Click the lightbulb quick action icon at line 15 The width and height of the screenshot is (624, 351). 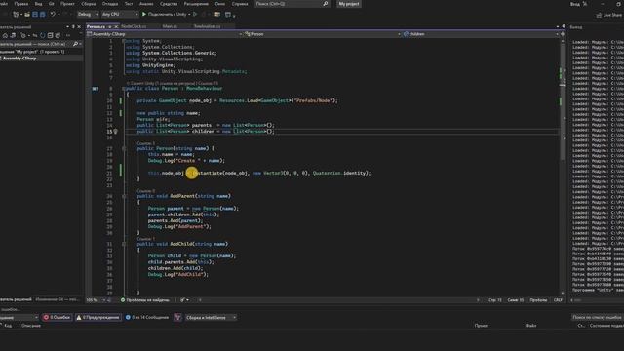tap(116, 131)
